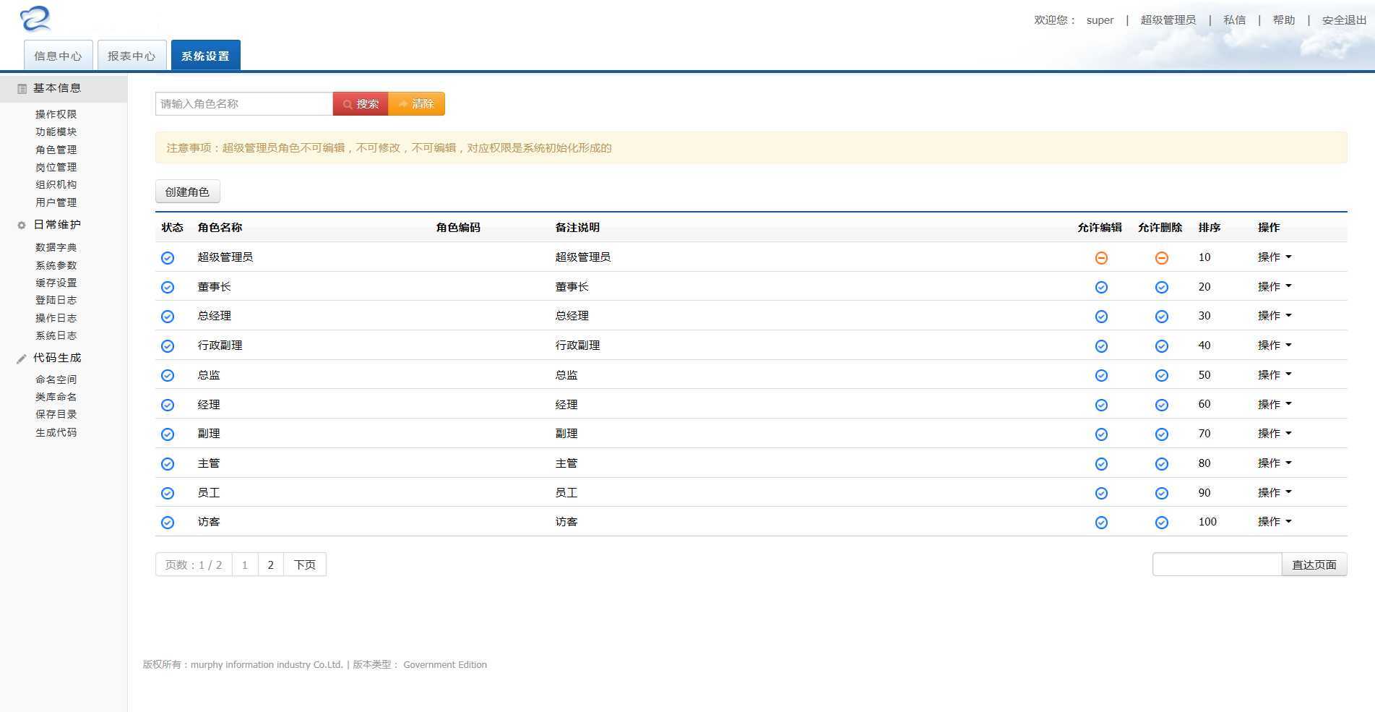Click the role name search field

(244, 104)
